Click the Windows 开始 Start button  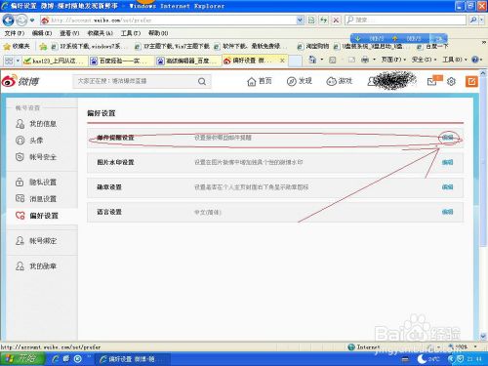[x=22, y=358]
